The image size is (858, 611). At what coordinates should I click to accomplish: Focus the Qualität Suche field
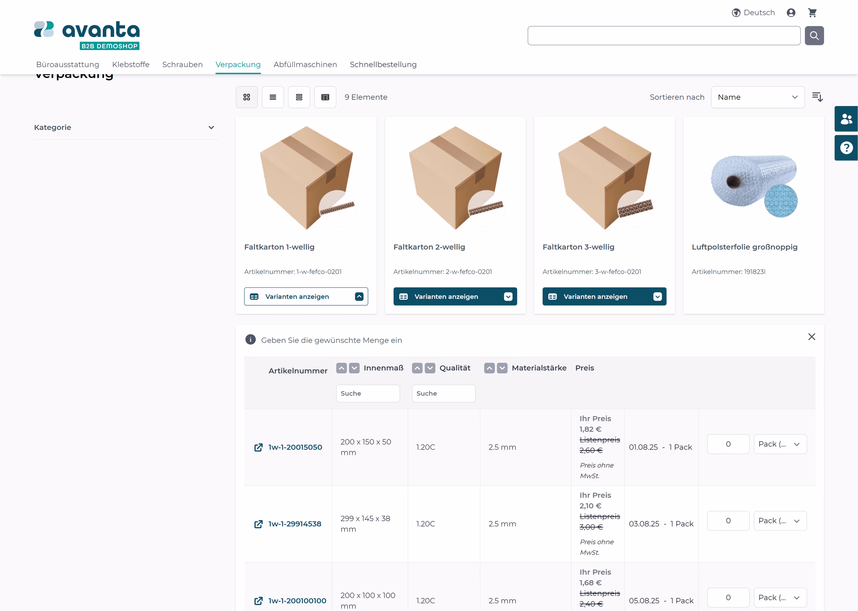pos(444,393)
